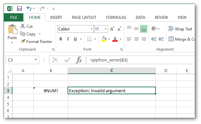This screenshot has width=201, height=124.
Task: Open the Copy dropdown arrow
Action: pos(40,34)
